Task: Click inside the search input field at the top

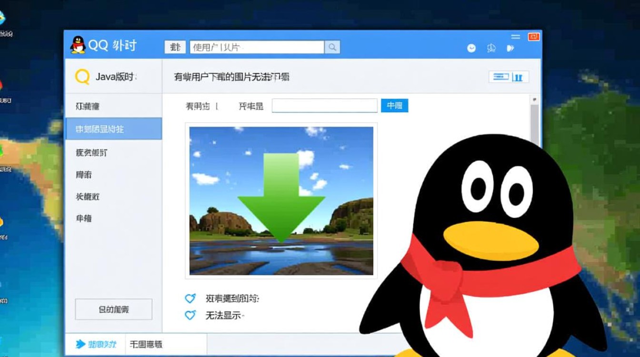Action: (x=252, y=47)
